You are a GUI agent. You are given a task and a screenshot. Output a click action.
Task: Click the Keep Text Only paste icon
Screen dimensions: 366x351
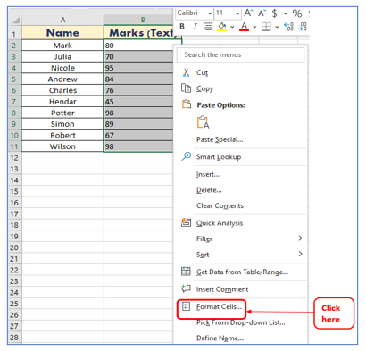pyautogui.click(x=203, y=122)
